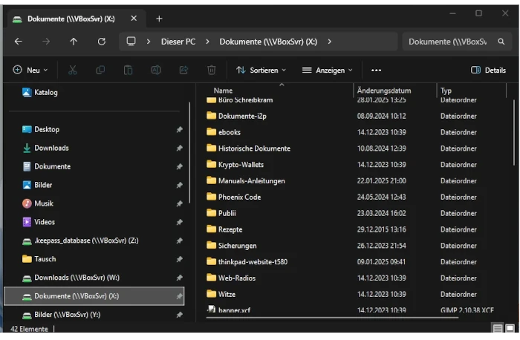Screen dimensions: 520x340
Task: Click the pin icon beside Tausch
Action: click(x=180, y=259)
